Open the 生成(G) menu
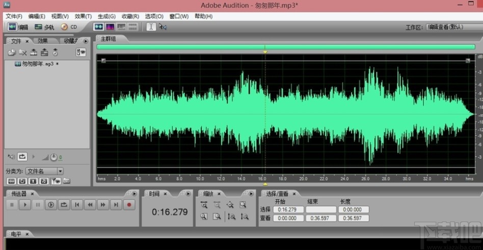Viewport: 483px width, 250px height. click(106, 16)
